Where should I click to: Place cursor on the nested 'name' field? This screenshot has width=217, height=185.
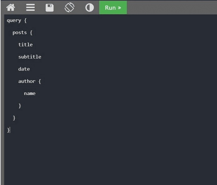[30, 93]
